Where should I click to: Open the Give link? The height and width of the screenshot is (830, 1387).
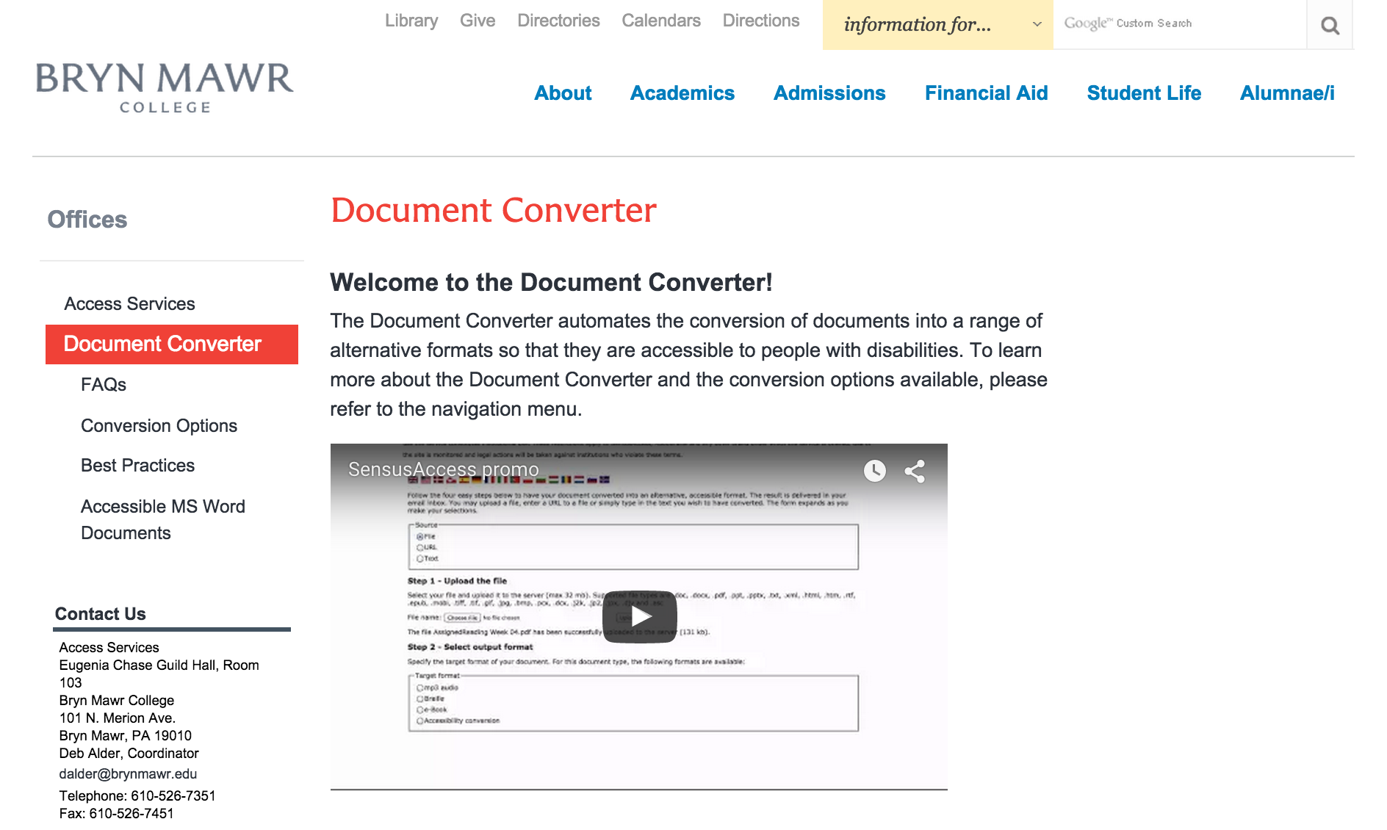[478, 21]
